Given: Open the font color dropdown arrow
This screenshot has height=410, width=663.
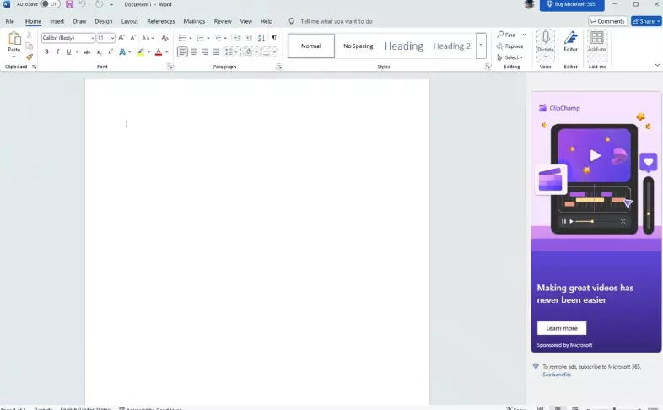Looking at the screenshot, I should (x=167, y=52).
